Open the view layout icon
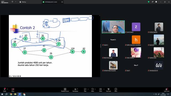Screen dimensions: 171x96 coord(156,2)
